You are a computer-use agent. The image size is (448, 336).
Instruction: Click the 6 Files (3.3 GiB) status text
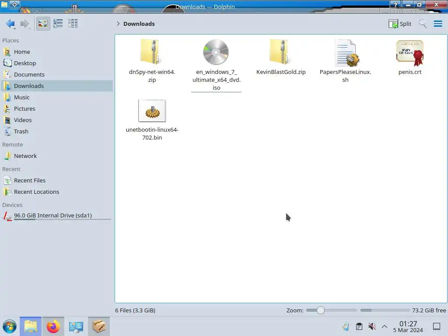tap(135, 311)
